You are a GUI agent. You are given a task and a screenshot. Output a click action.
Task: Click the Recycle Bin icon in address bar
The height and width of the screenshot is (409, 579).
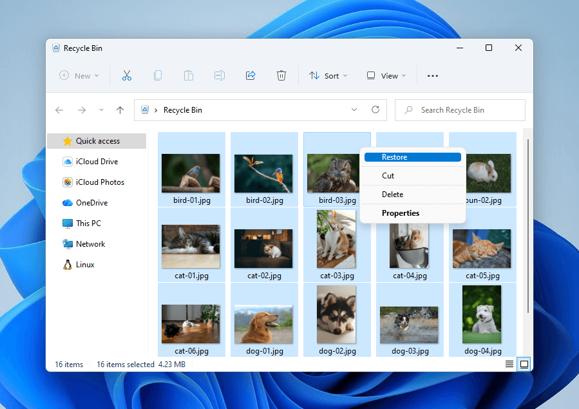(x=145, y=109)
